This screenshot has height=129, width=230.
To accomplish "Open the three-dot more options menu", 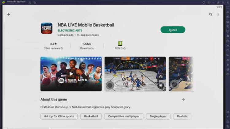I will [x=218, y=14].
